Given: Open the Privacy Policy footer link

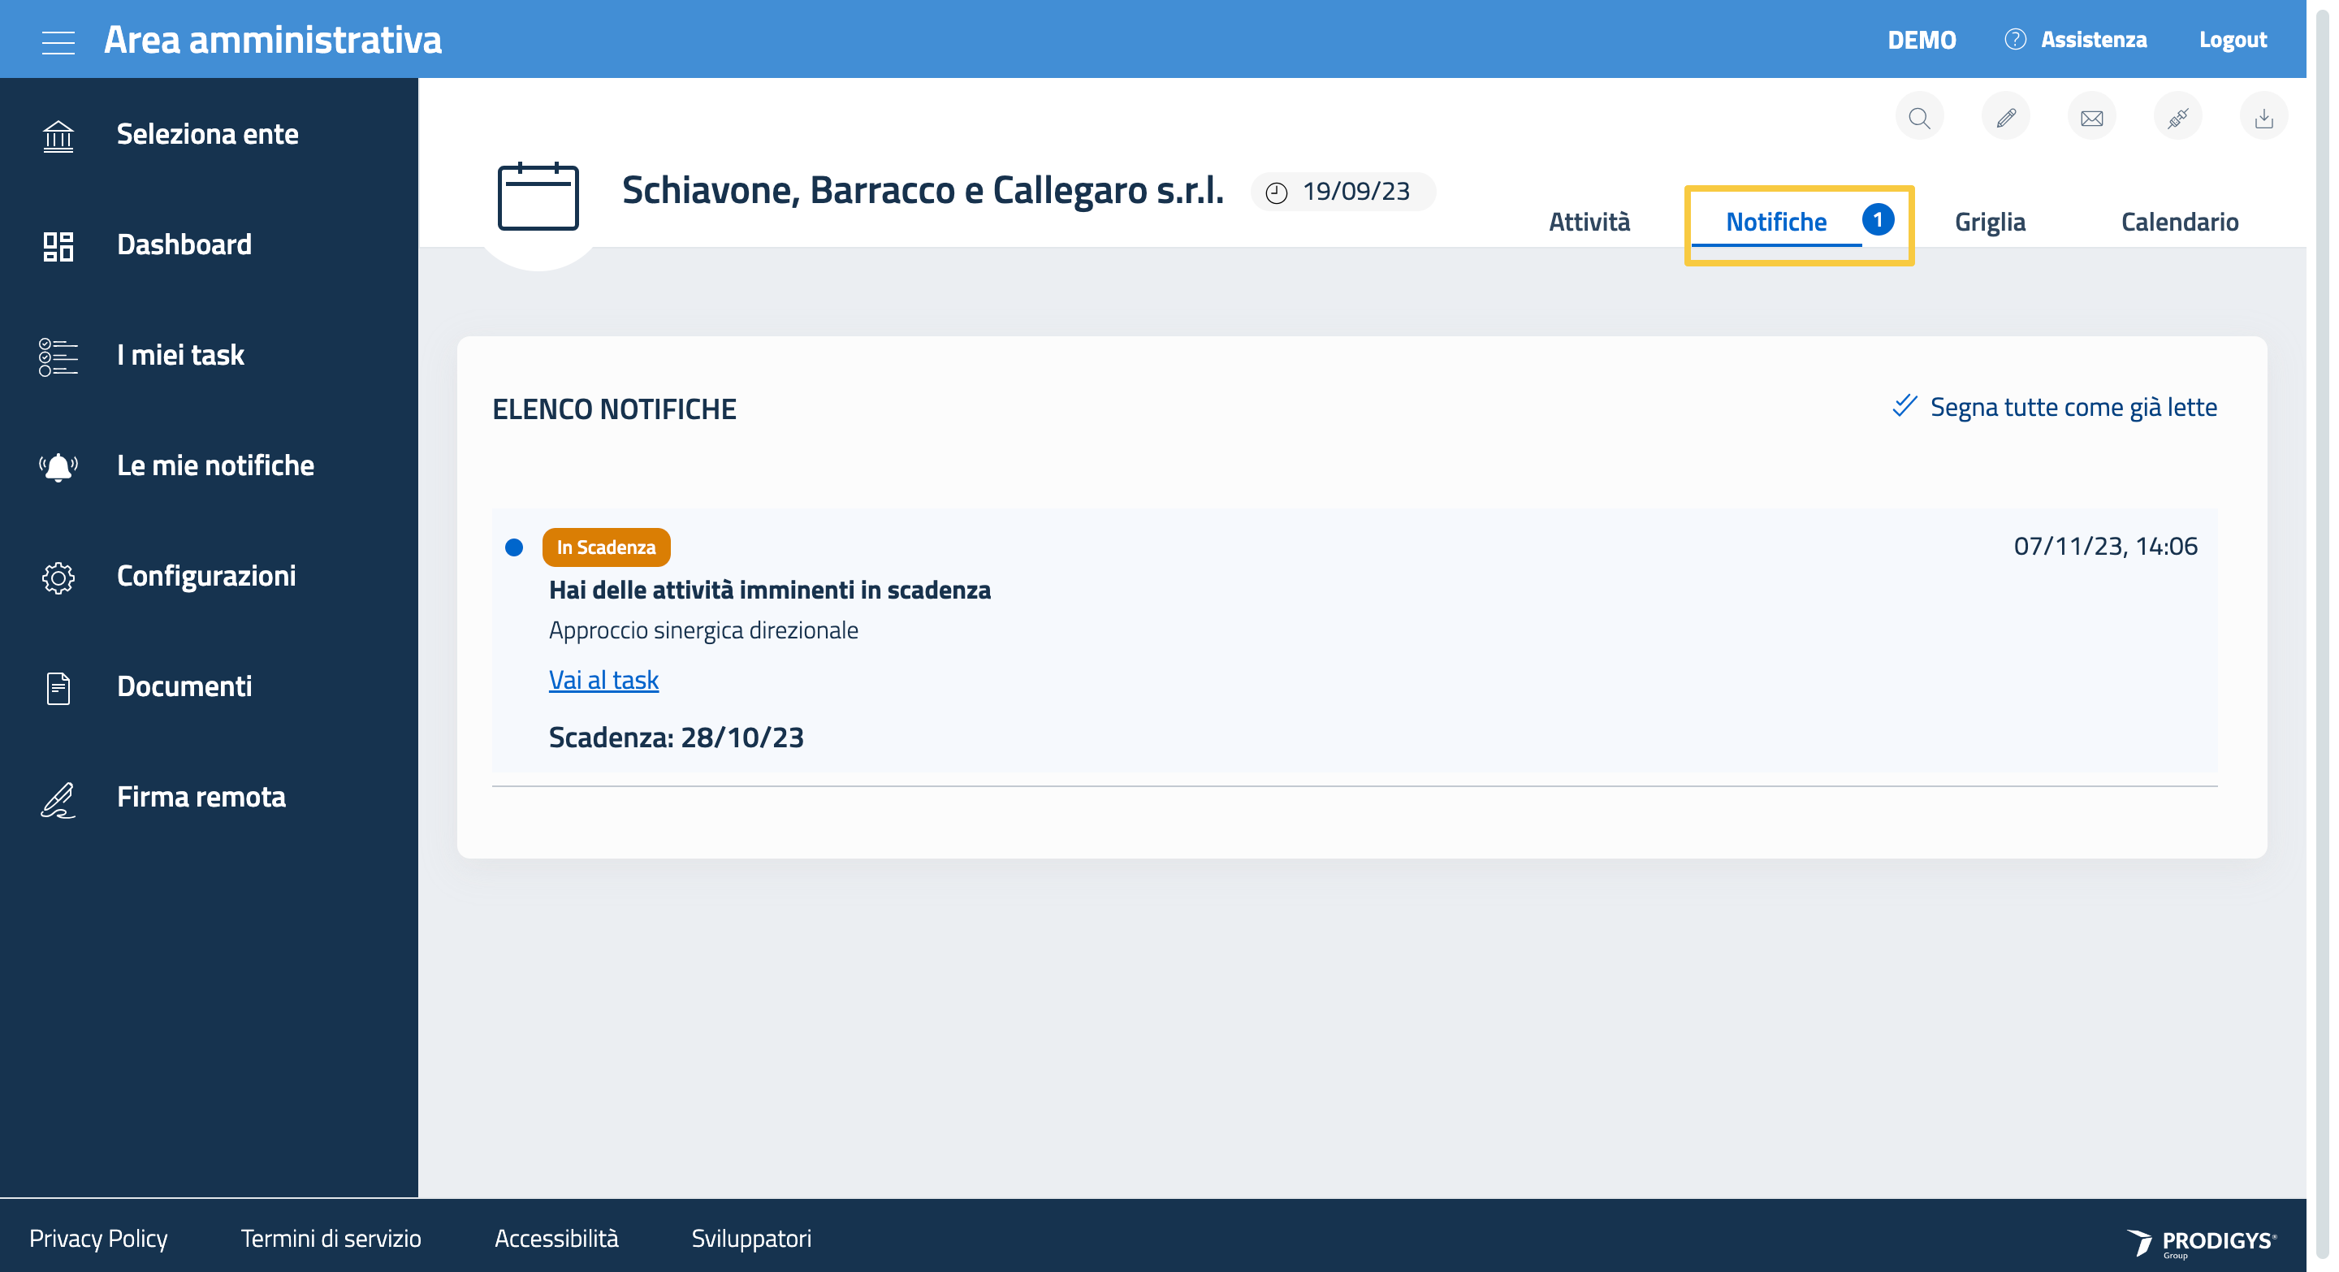Looking at the screenshot, I should 98,1239.
